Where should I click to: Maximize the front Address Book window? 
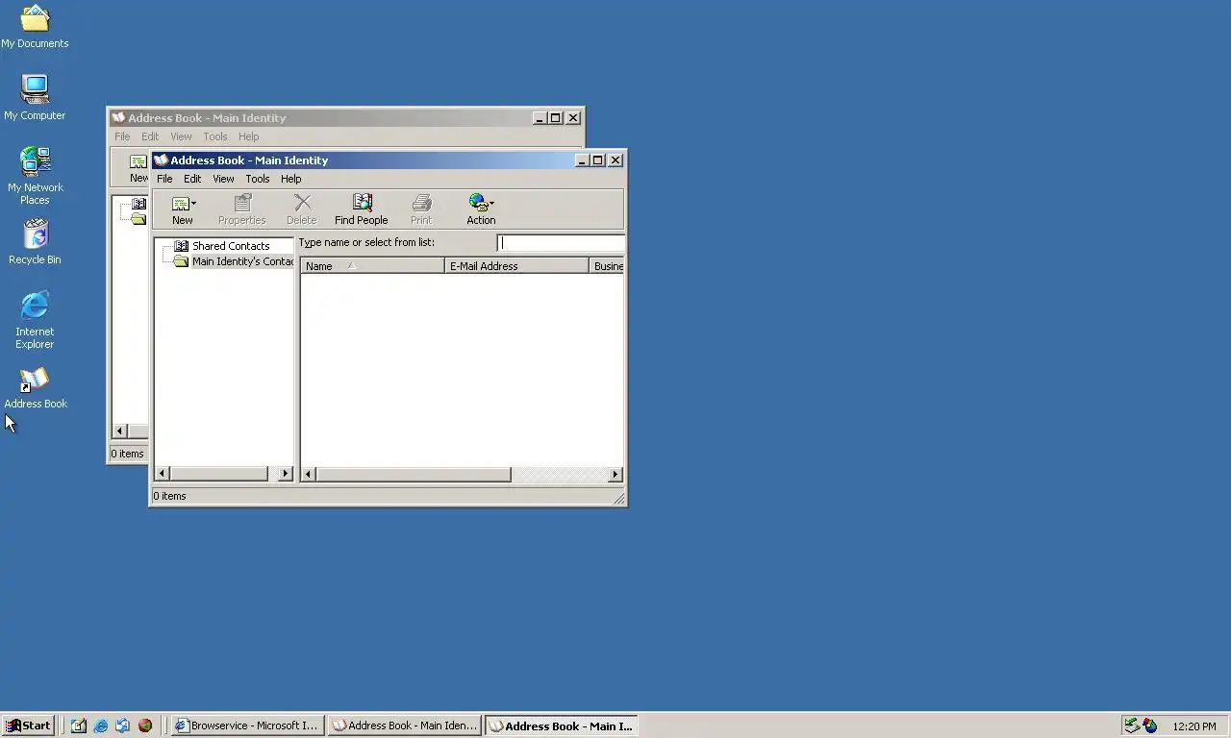point(597,160)
